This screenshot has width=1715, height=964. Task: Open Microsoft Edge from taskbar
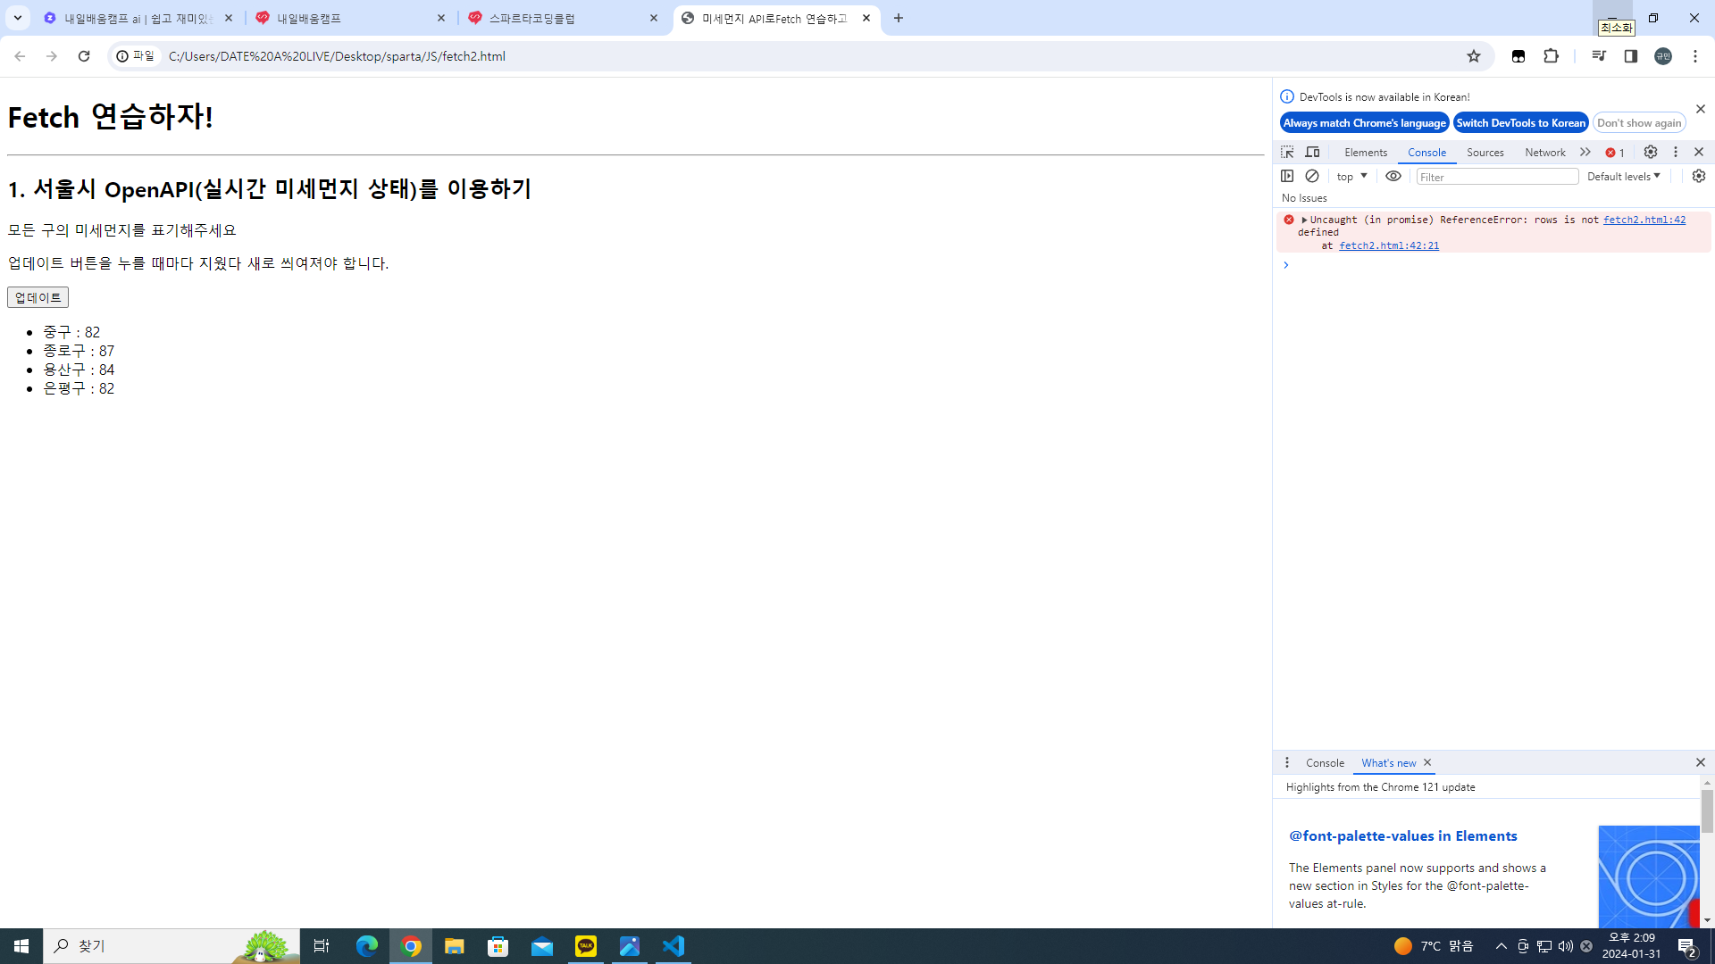367,946
